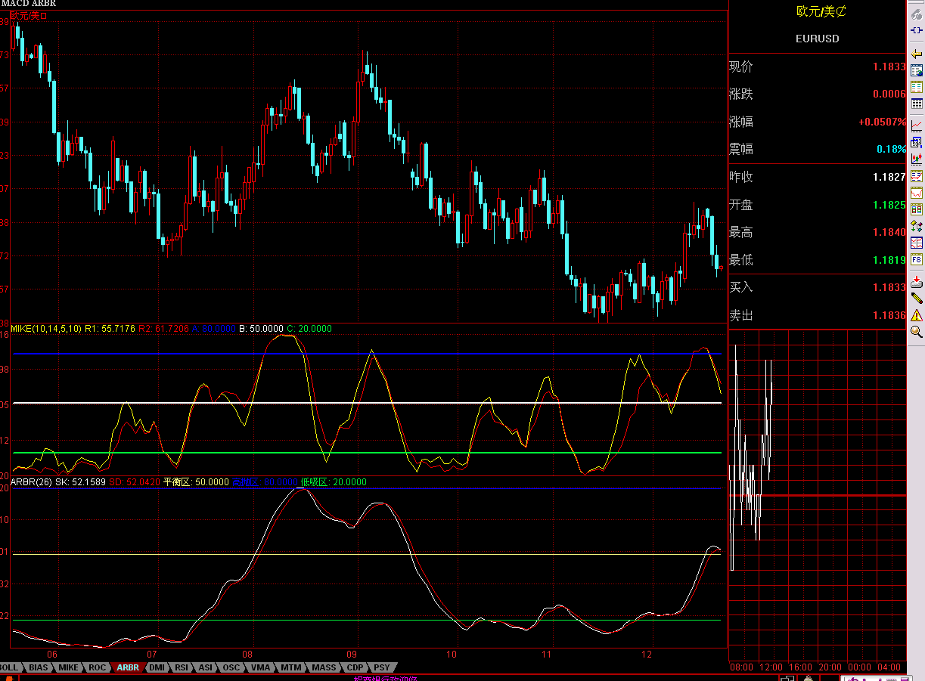925x681 pixels.
Task: Click the active ARBR tab
Action: point(127,667)
